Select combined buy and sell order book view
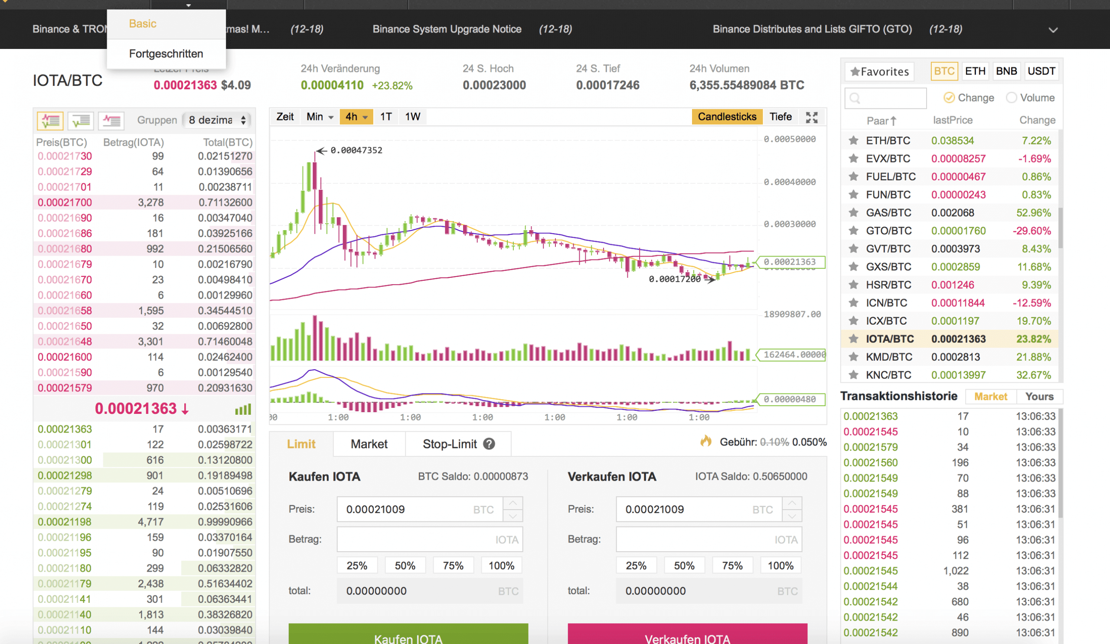The height and width of the screenshot is (644, 1110). click(50, 120)
